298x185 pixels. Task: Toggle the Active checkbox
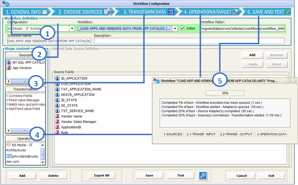click(x=182, y=28)
